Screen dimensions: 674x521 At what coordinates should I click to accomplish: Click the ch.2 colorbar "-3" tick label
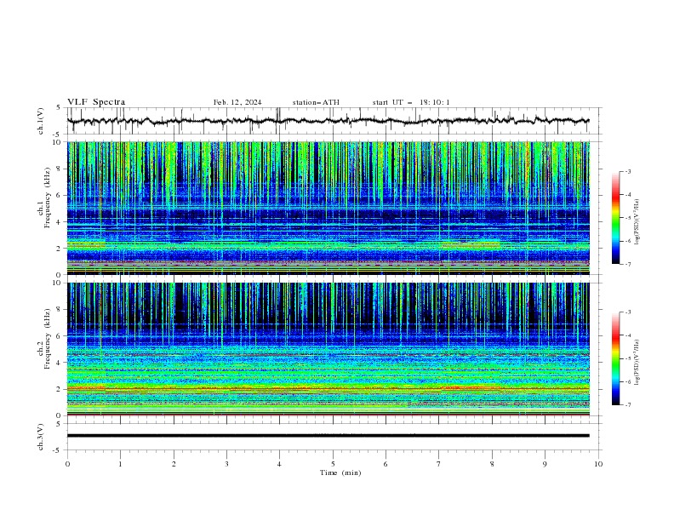point(628,312)
